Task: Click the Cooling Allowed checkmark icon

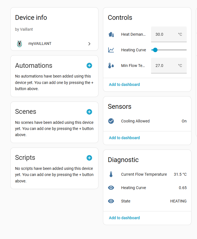Action: click(111, 121)
